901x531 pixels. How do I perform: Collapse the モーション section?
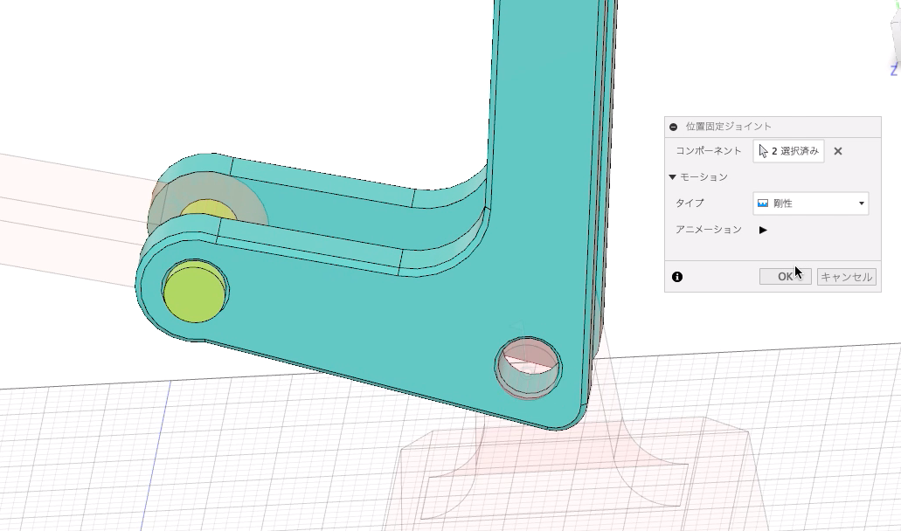(x=672, y=176)
